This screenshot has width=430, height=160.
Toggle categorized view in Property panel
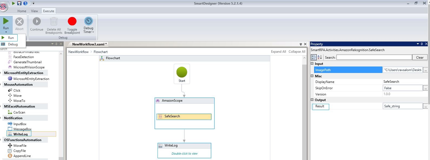tap(314, 57)
